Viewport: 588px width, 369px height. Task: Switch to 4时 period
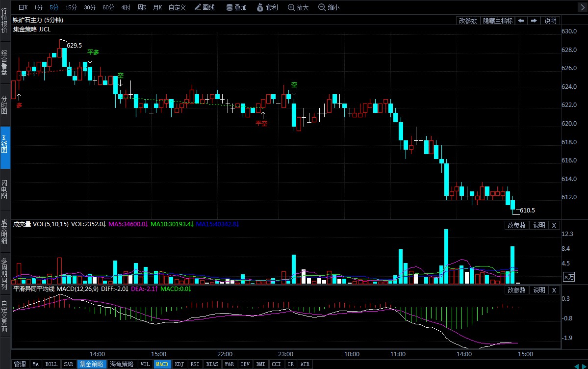point(126,7)
